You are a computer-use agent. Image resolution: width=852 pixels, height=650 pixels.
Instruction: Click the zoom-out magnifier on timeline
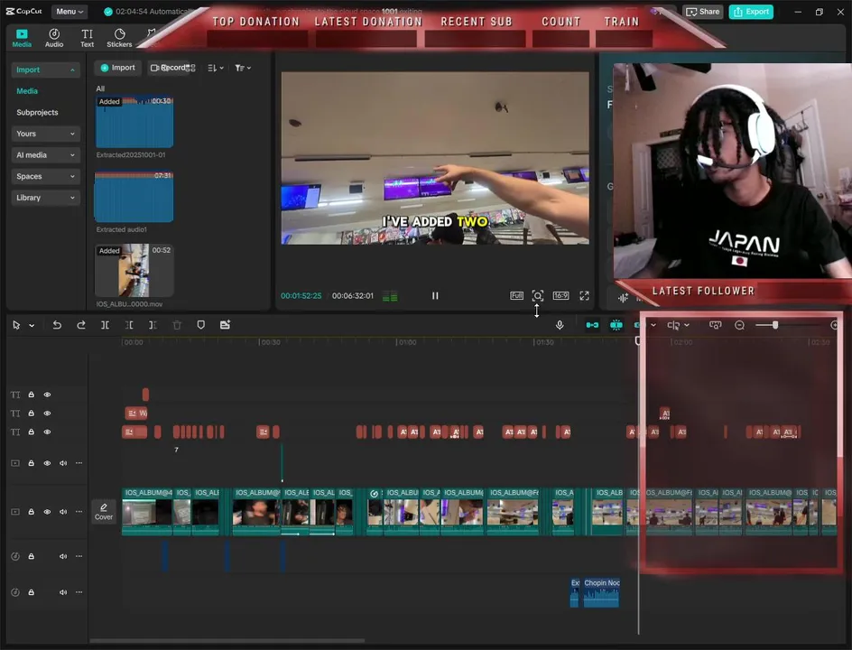pyautogui.click(x=739, y=325)
